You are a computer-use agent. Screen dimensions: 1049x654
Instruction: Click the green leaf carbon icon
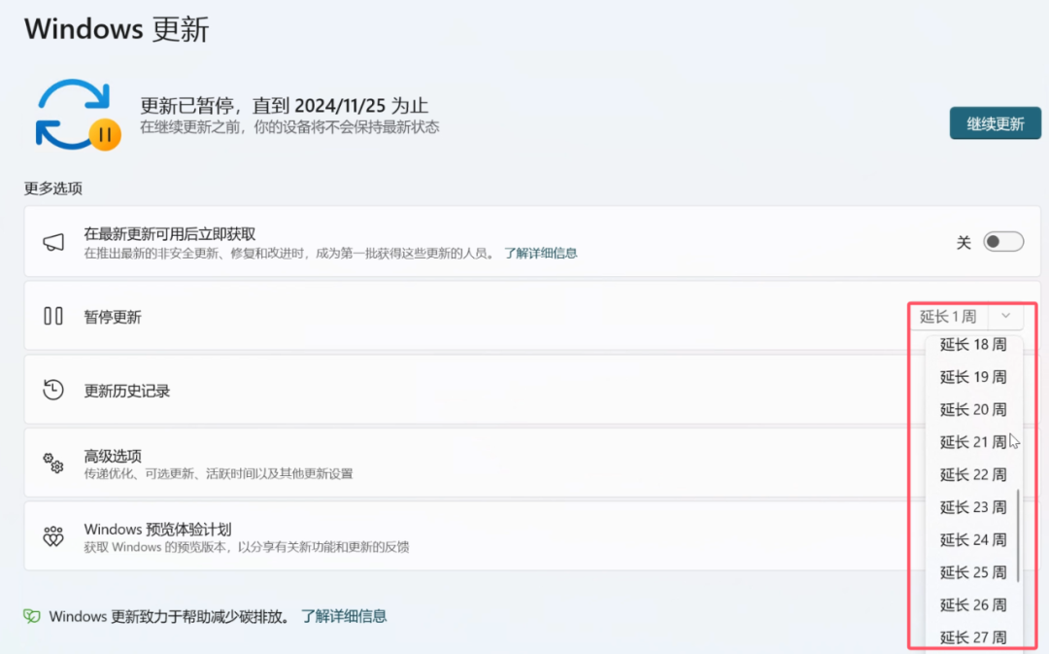[31, 616]
